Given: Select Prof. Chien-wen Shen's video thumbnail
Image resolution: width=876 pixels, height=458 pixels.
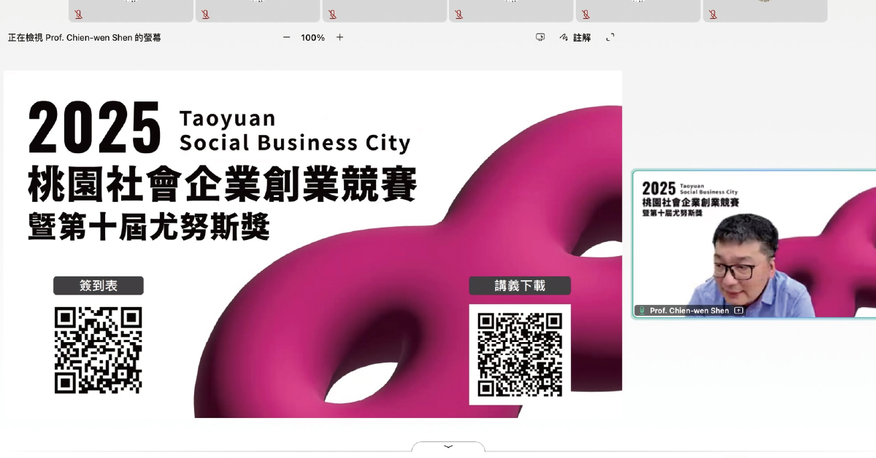Looking at the screenshot, I should pyautogui.click(x=754, y=244).
